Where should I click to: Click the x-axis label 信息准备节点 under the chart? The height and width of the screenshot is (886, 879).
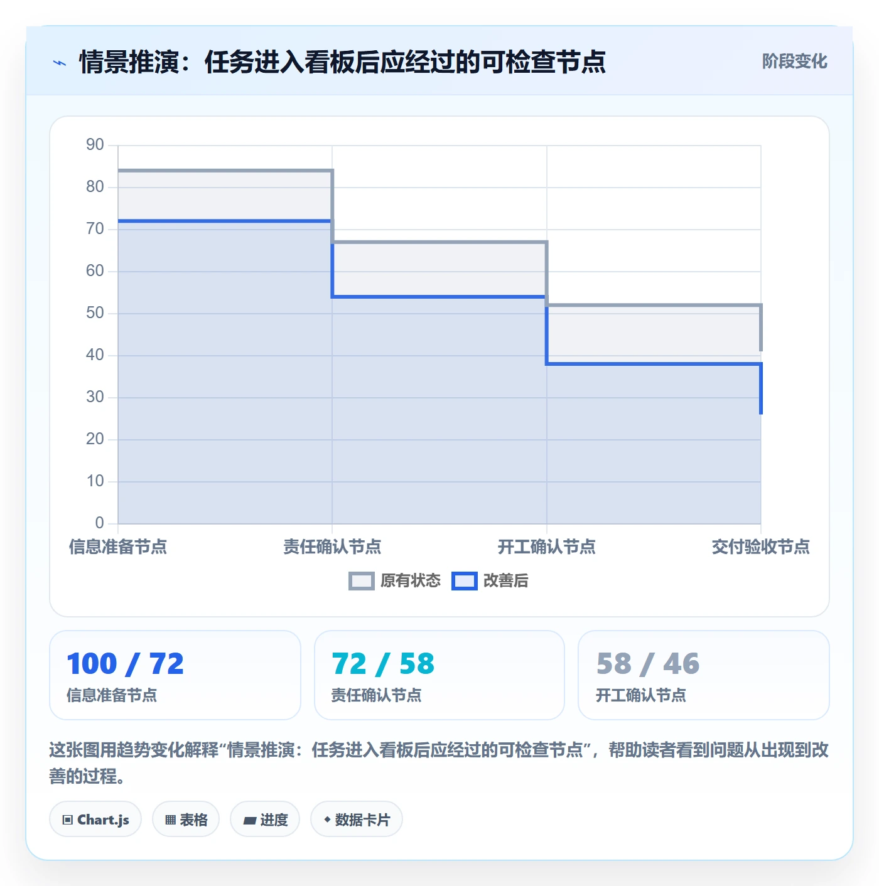tap(118, 547)
